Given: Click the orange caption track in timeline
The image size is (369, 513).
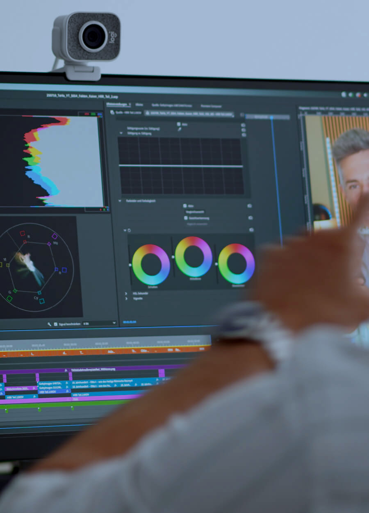Looking at the screenshot, I should [105, 351].
